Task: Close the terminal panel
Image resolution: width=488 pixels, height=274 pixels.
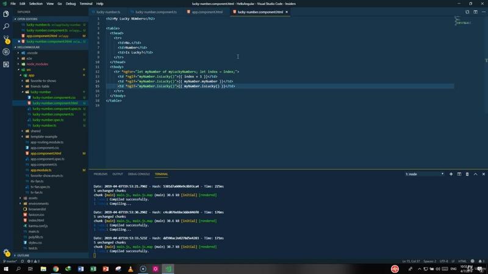Action: 483,174
